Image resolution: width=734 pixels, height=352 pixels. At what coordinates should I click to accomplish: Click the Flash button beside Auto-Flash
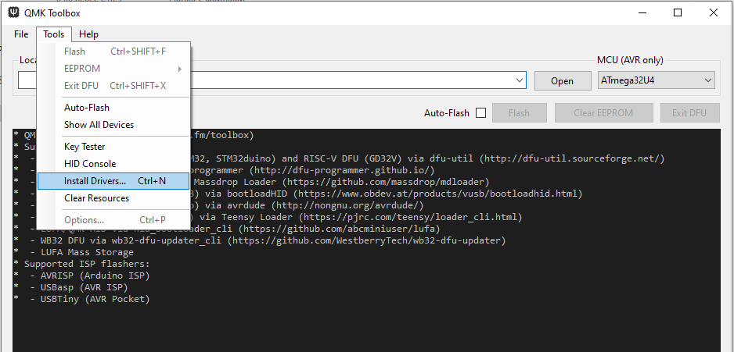[x=519, y=113]
